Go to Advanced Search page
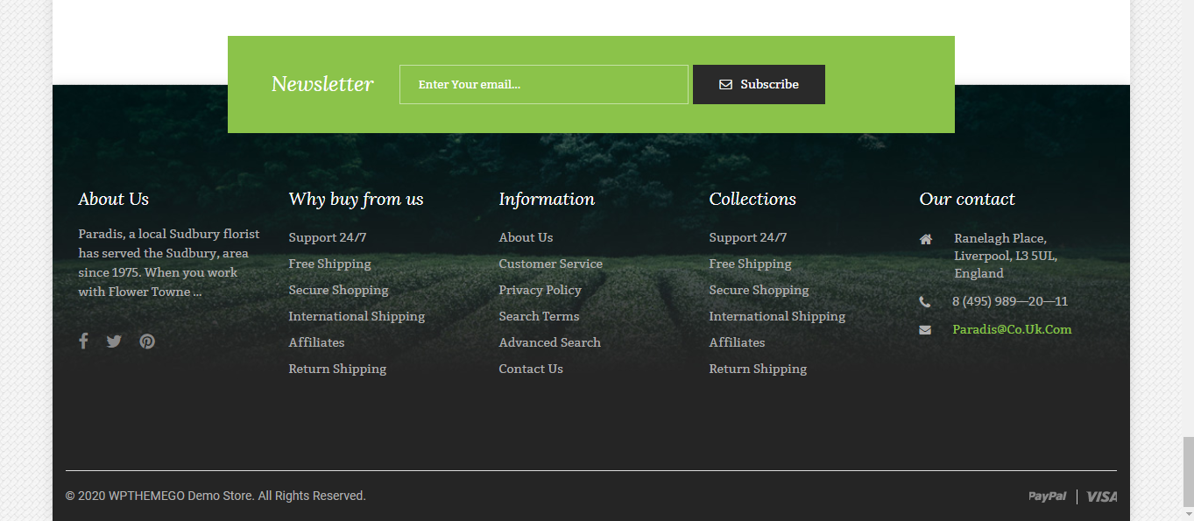1194x521 pixels. 550,342
